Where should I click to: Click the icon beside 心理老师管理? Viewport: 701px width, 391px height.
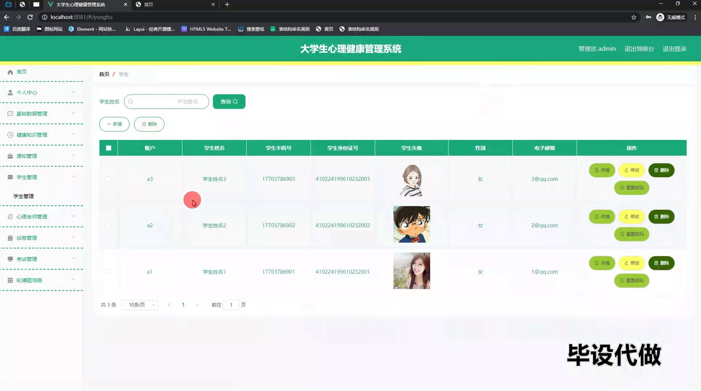(10, 217)
